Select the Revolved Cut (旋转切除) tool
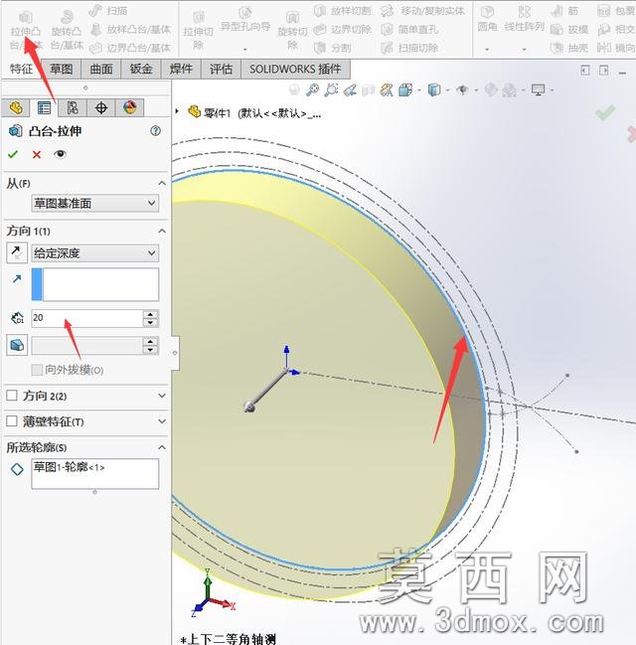This screenshot has width=636, height=645. pyautogui.click(x=292, y=30)
